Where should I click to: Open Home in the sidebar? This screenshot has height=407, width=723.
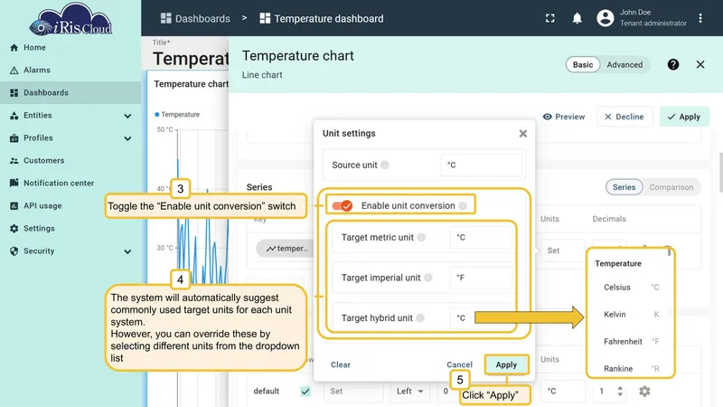70,48
